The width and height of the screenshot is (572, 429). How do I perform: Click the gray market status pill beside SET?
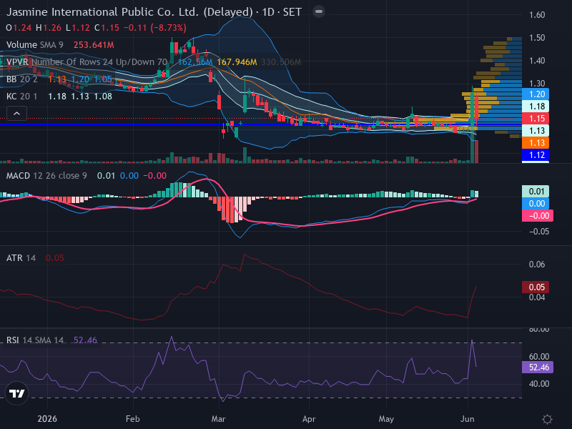[x=318, y=11]
